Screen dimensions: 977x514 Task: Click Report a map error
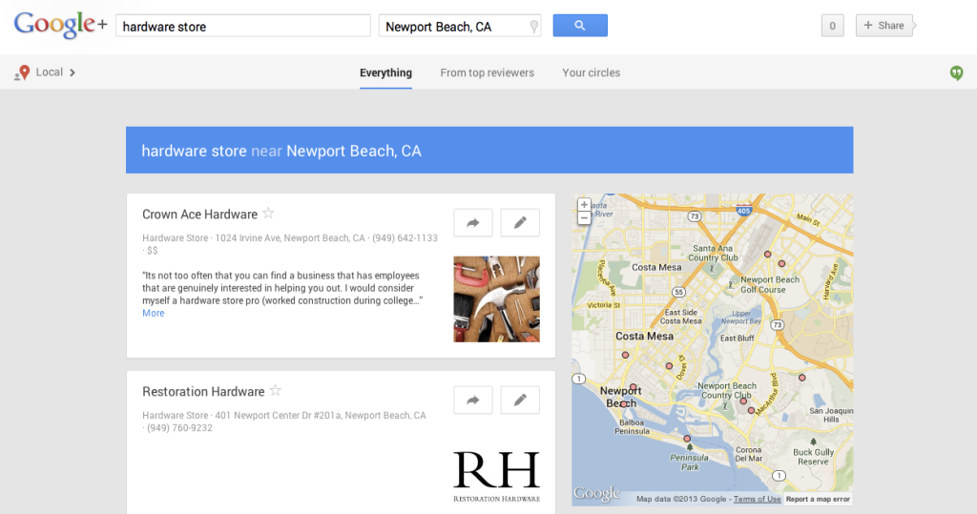818,499
